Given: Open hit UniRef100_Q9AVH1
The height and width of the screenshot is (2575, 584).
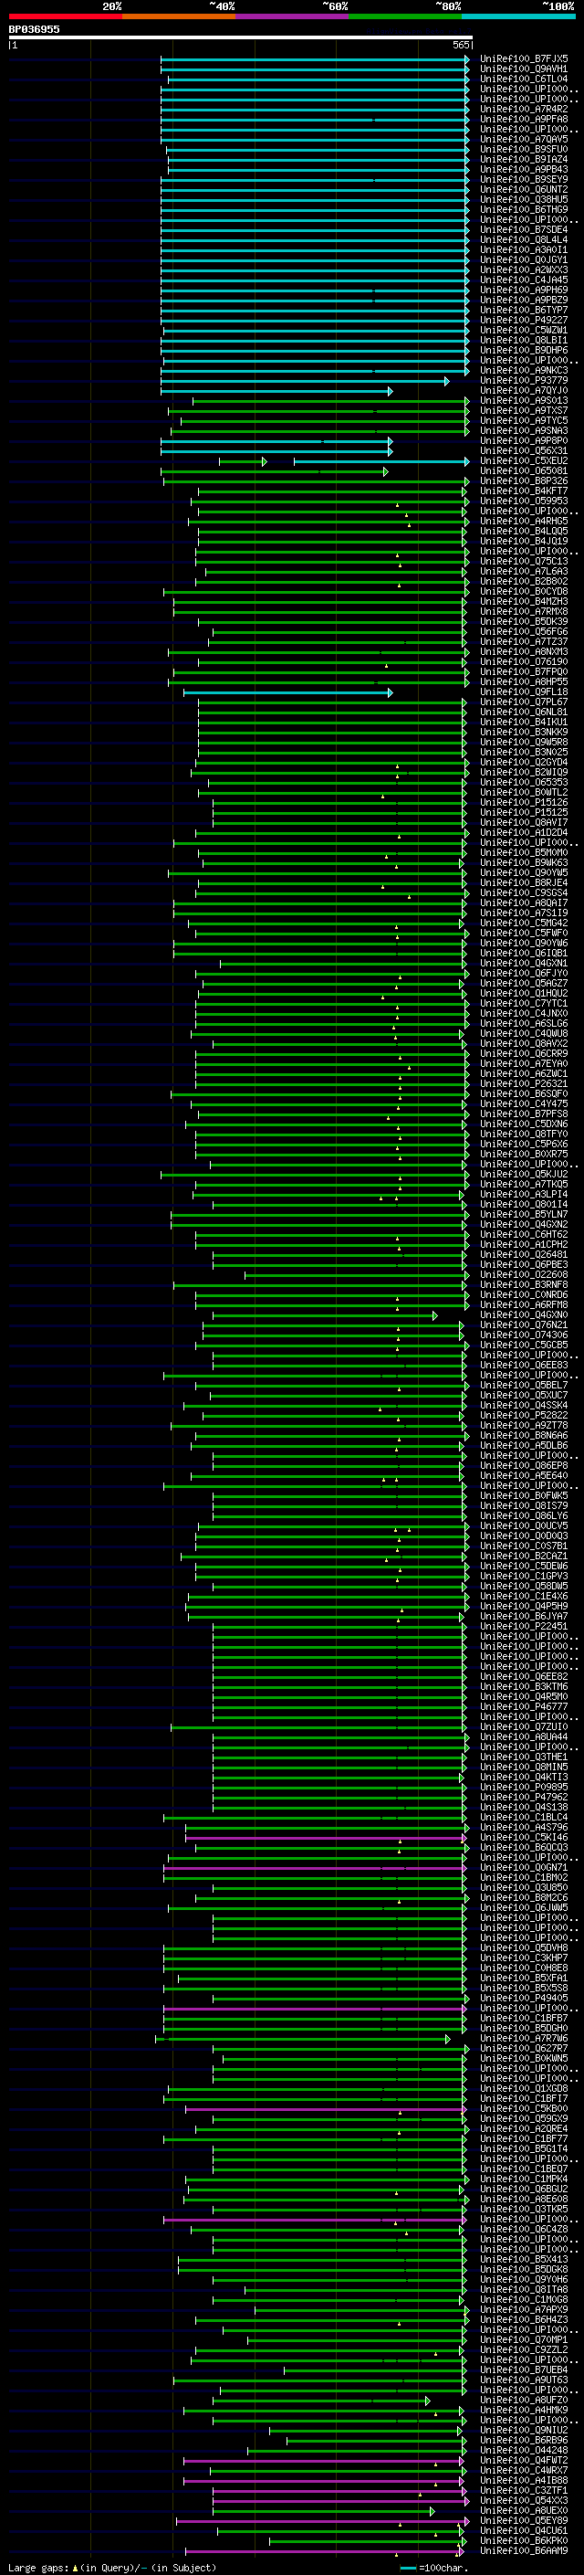Looking at the screenshot, I should 524,69.
